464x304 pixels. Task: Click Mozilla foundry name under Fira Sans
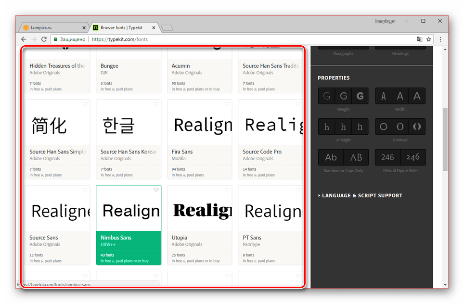179,159
